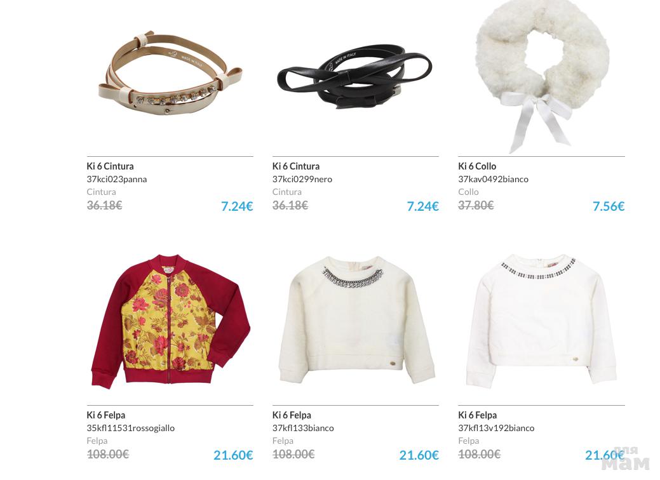Click the Ki 6 Cintura title for panna belt

[110, 166]
